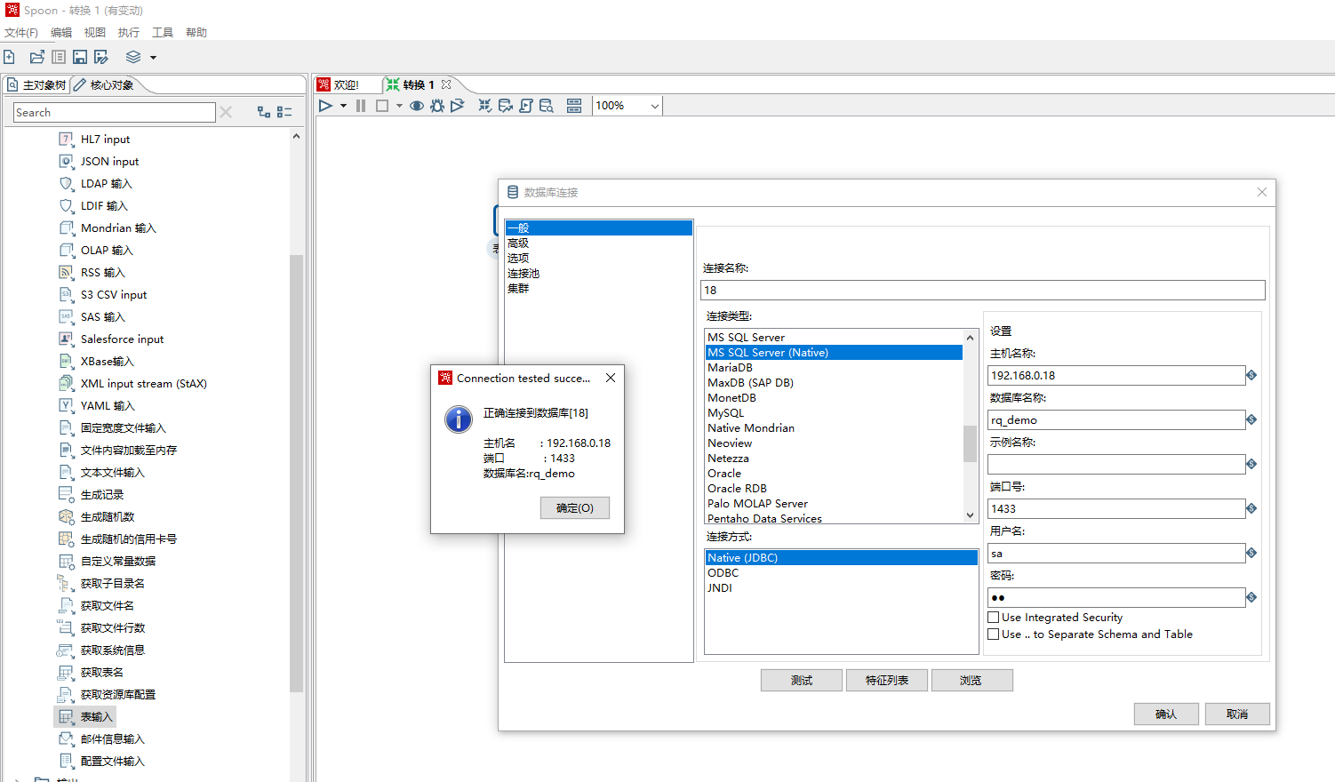Image resolution: width=1335 pixels, height=782 pixels.
Task: Click 确定(O) on the connection success dialog
Action: (x=574, y=507)
